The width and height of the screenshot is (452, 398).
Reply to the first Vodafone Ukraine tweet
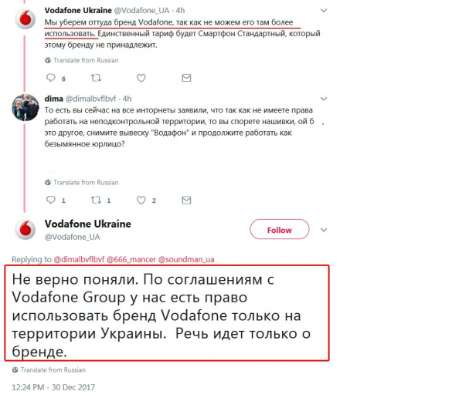click(x=51, y=78)
